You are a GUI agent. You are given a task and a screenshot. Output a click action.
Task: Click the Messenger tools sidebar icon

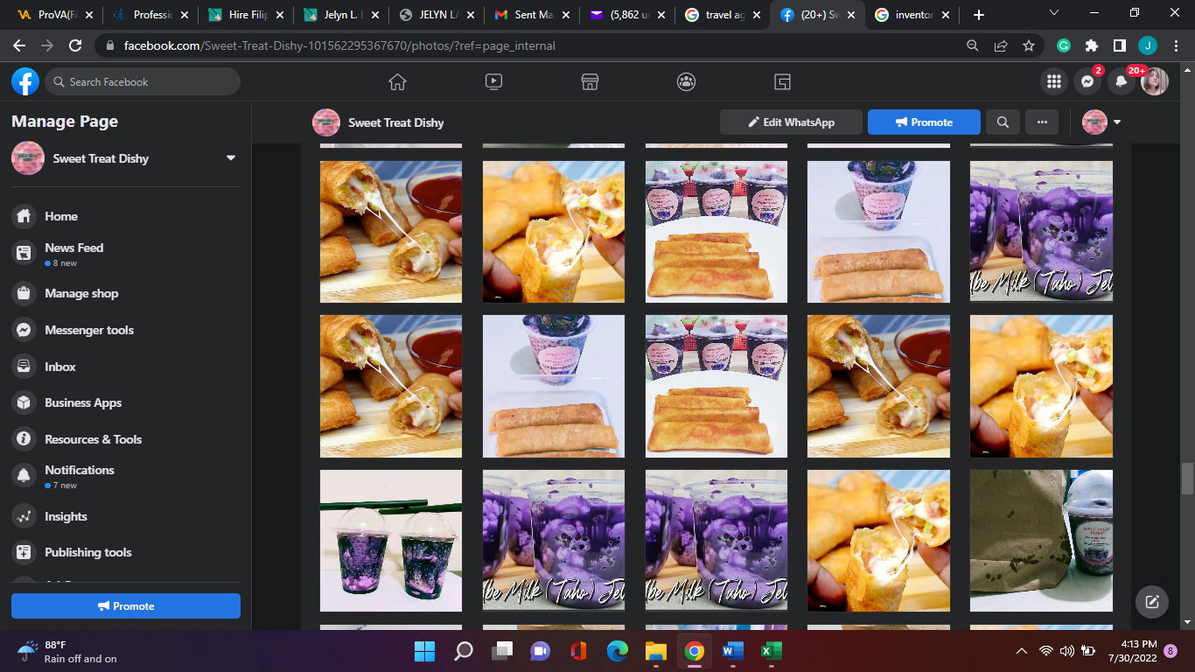24,330
